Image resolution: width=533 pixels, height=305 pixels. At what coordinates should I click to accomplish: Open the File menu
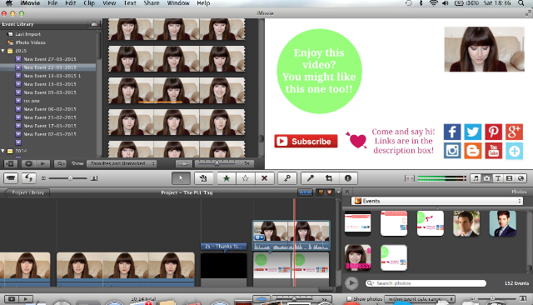[52, 3]
